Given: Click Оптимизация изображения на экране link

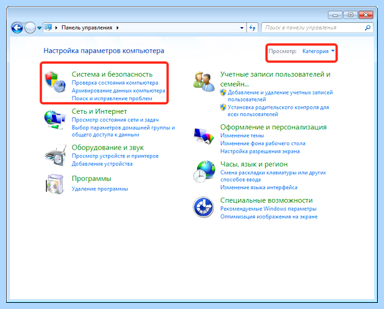Looking at the screenshot, I should click(269, 217).
